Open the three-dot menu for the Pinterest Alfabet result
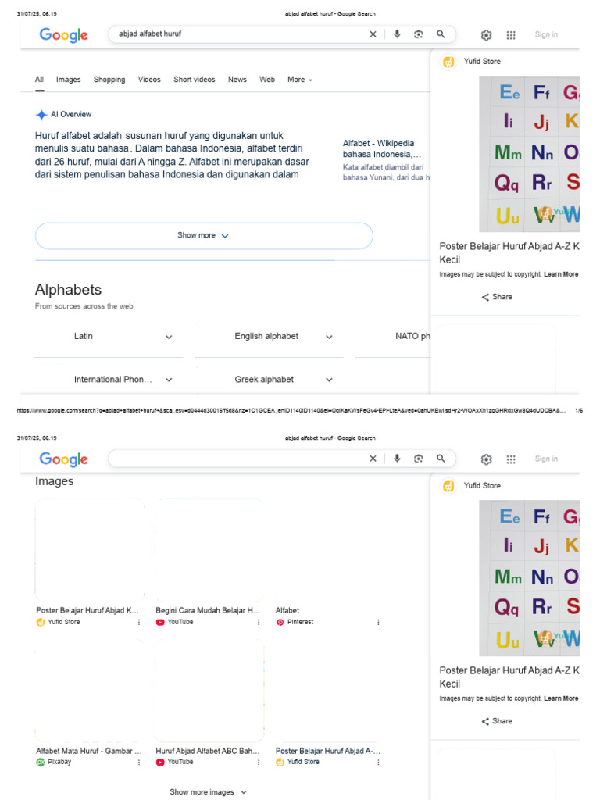 (x=378, y=622)
